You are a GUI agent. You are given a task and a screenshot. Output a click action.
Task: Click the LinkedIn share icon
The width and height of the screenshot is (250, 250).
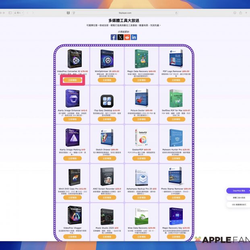[134, 37]
